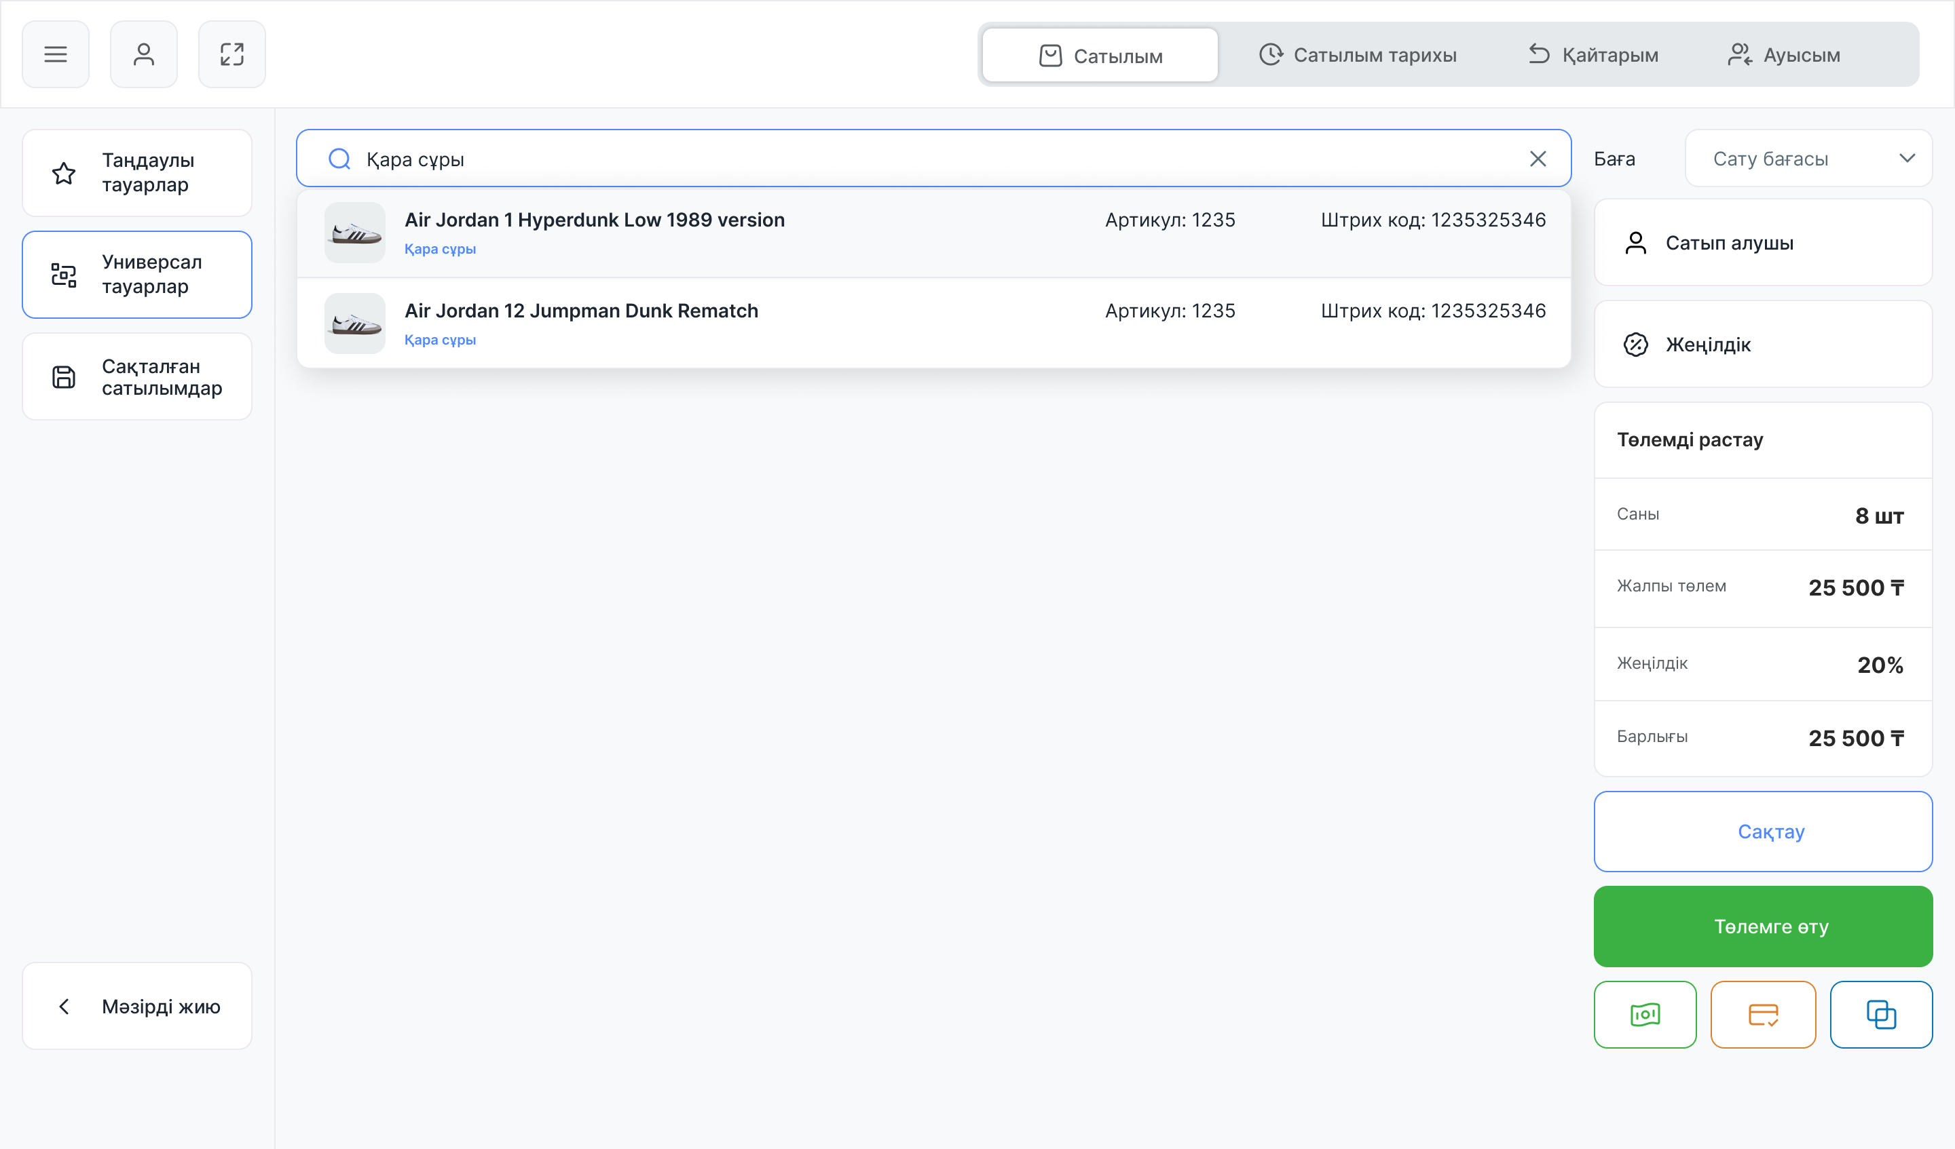The height and width of the screenshot is (1149, 1955).
Task: Choose the card payment icon button
Action: [1763, 1015]
